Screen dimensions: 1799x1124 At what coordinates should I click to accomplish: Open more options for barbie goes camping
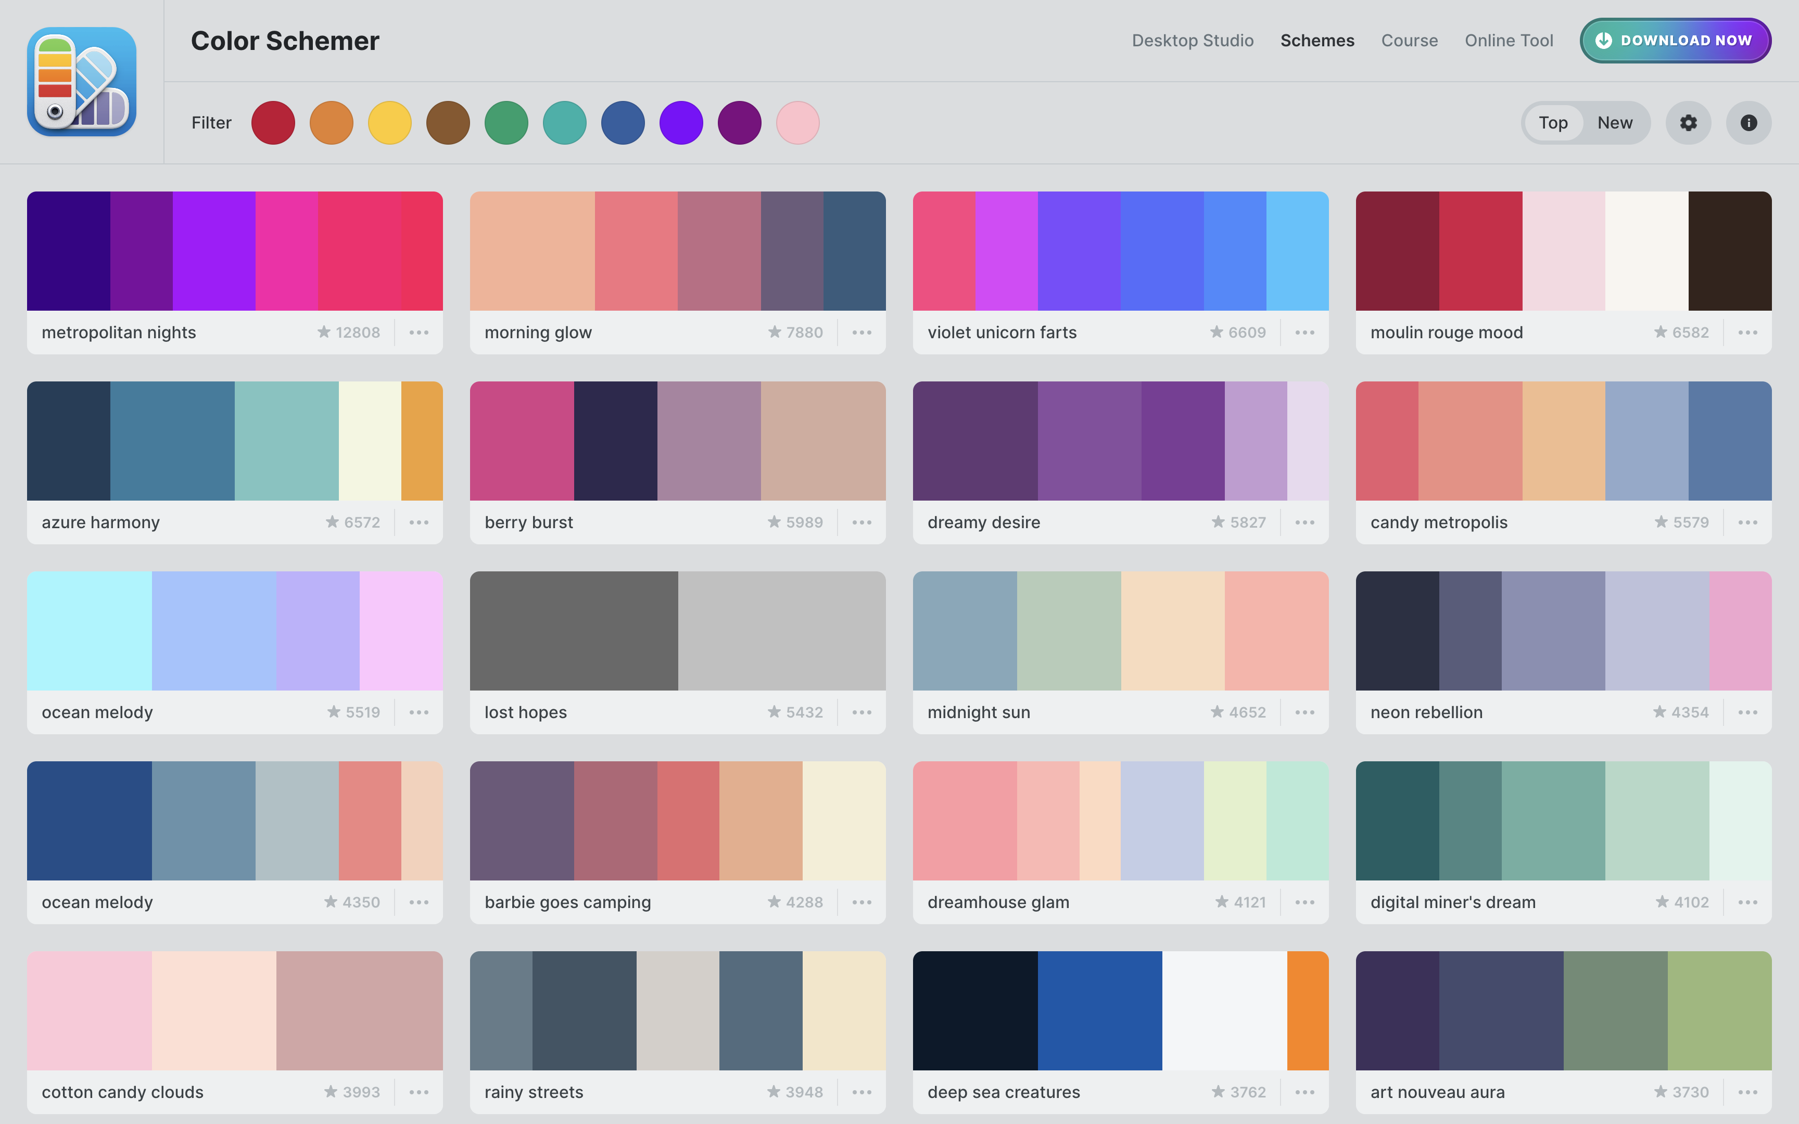(x=862, y=902)
